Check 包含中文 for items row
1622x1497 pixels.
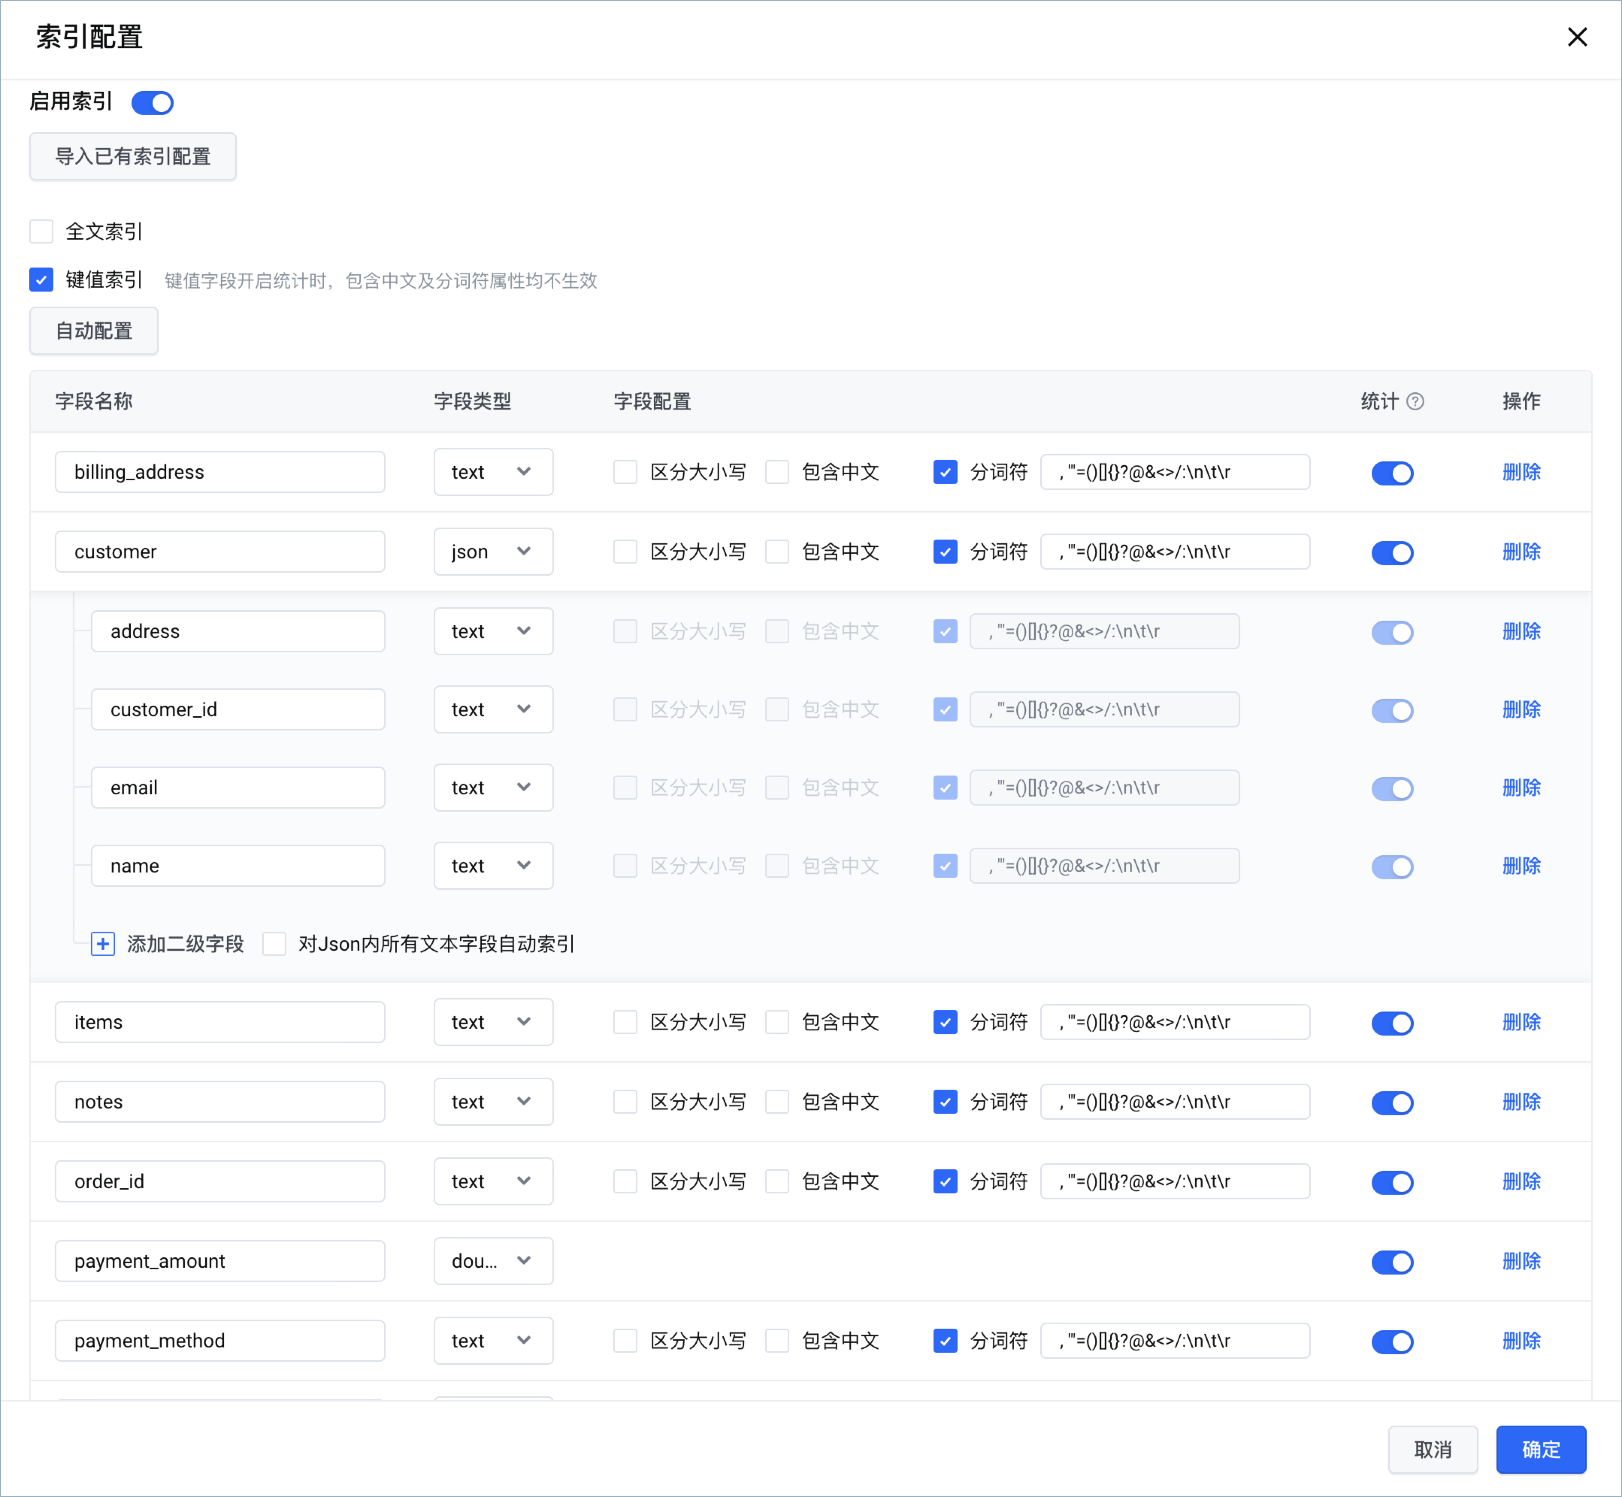[777, 1022]
